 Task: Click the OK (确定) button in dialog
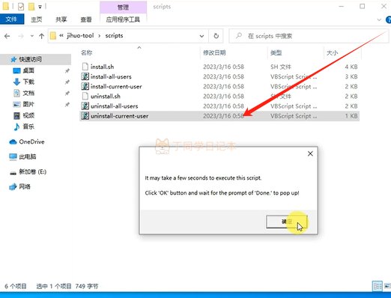click(x=287, y=222)
